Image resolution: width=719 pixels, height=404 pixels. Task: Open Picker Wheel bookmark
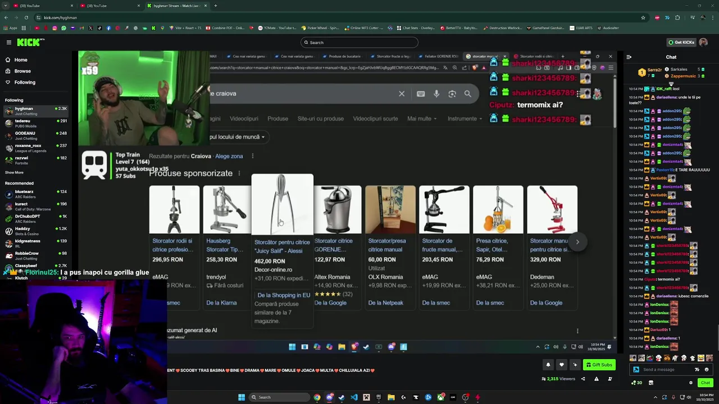pos(320,28)
